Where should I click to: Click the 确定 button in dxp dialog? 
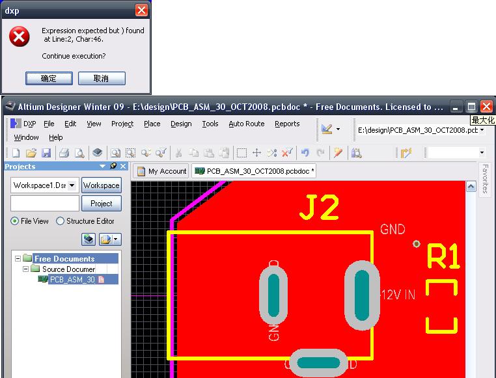[49, 79]
